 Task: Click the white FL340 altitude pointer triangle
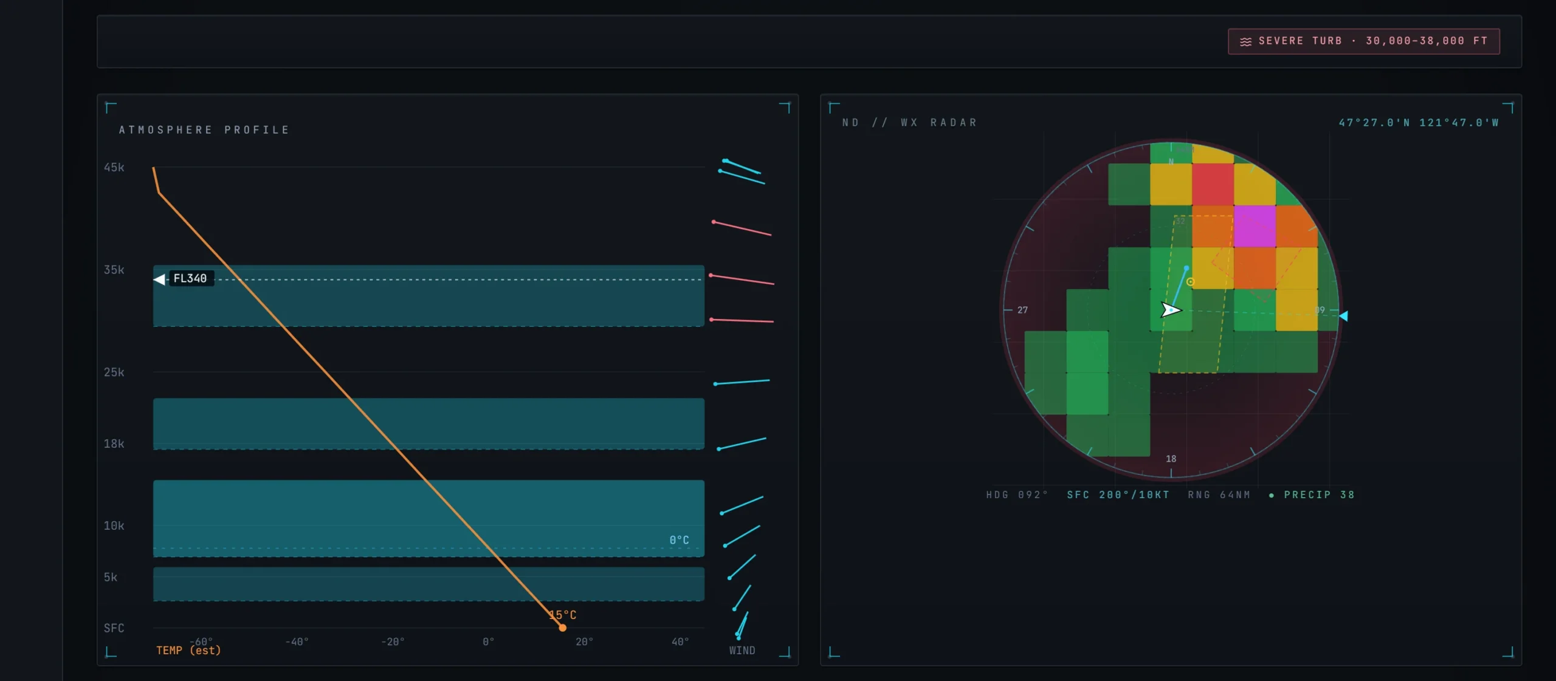159,279
